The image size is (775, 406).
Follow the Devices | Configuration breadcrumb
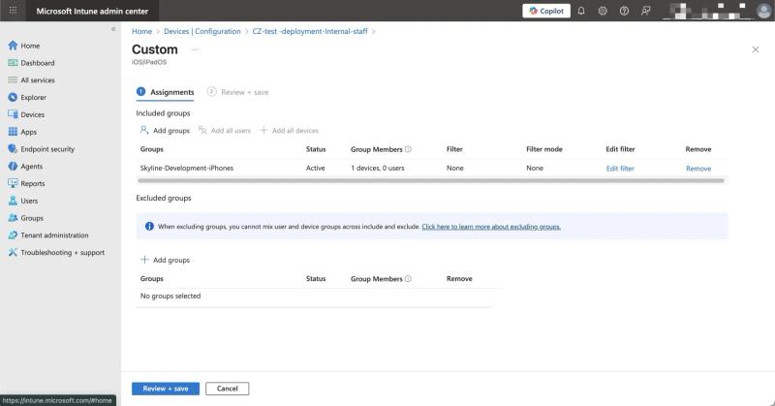coord(202,31)
